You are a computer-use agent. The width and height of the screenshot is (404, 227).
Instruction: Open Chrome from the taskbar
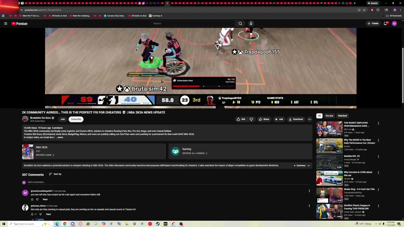click(x=65, y=224)
